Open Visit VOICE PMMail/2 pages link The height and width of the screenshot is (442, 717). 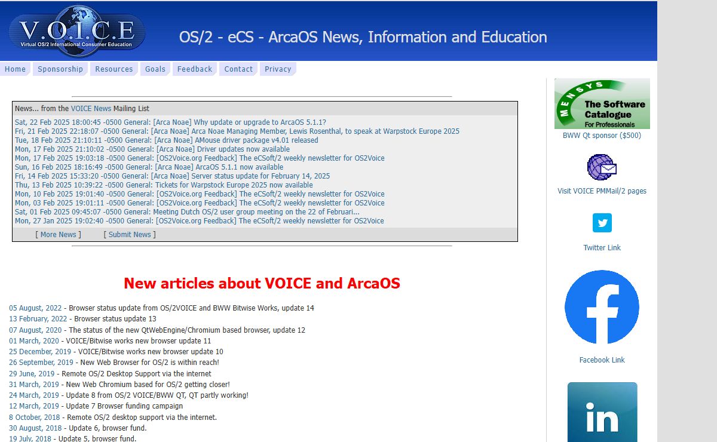[x=602, y=191]
